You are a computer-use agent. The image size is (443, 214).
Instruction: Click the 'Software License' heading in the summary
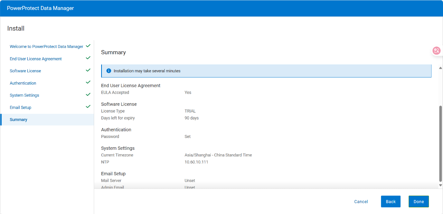click(119, 104)
